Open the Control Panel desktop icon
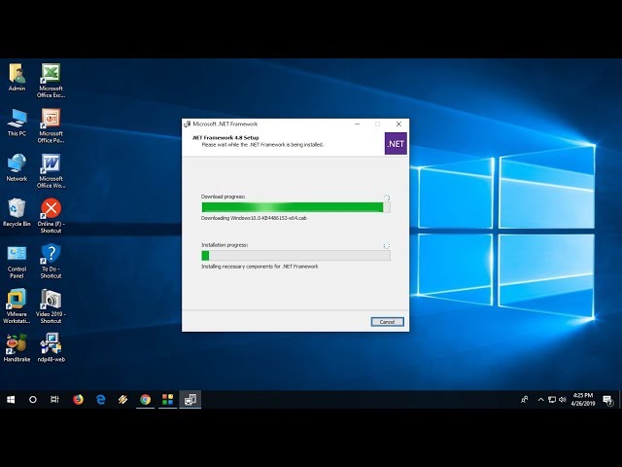The height and width of the screenshot is (467, 622). [17, 262]
